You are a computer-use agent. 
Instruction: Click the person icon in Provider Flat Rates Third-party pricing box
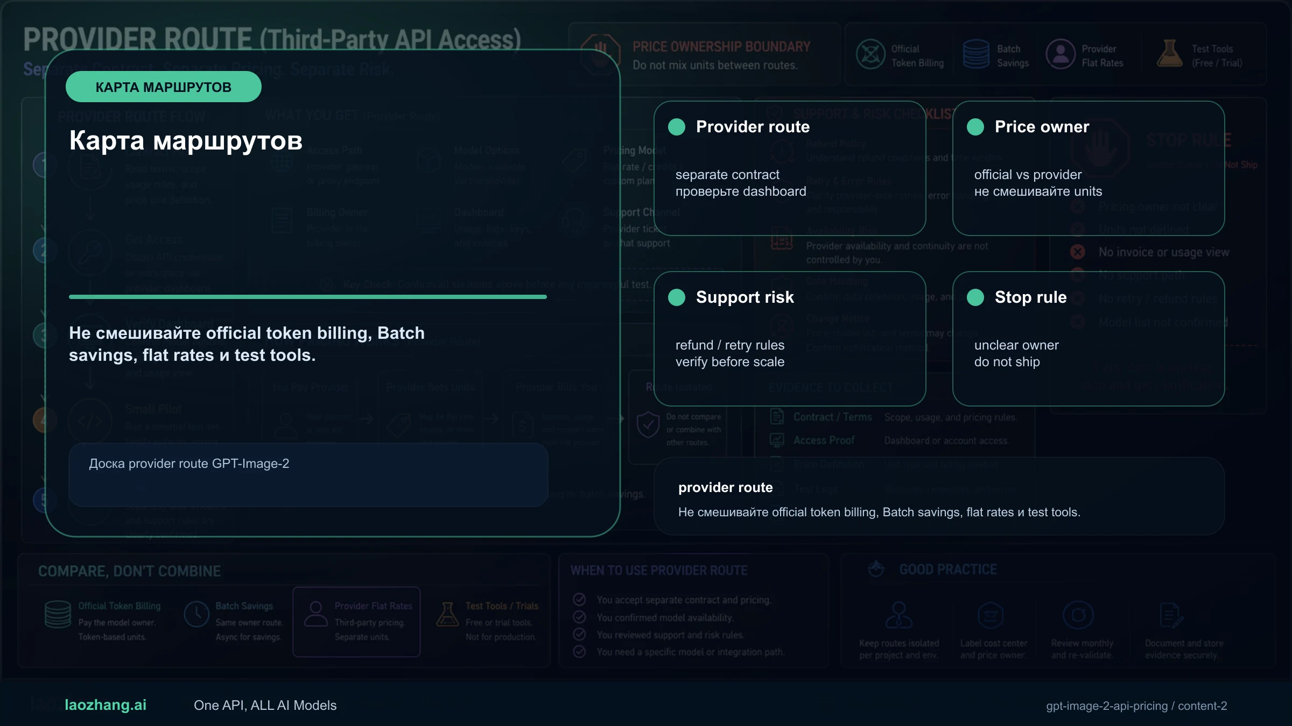point(316,615)
